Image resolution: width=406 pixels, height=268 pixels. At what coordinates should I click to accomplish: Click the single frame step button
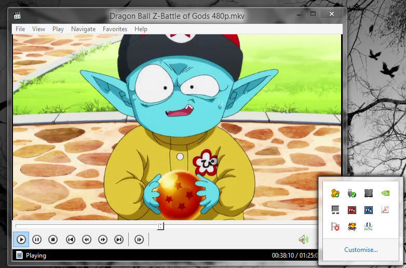tap(139, 239)
